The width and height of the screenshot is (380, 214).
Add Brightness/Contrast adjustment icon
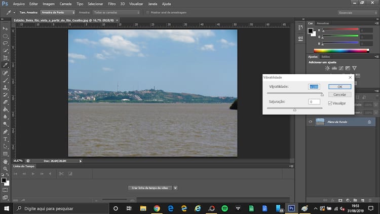tap(327, 68)
